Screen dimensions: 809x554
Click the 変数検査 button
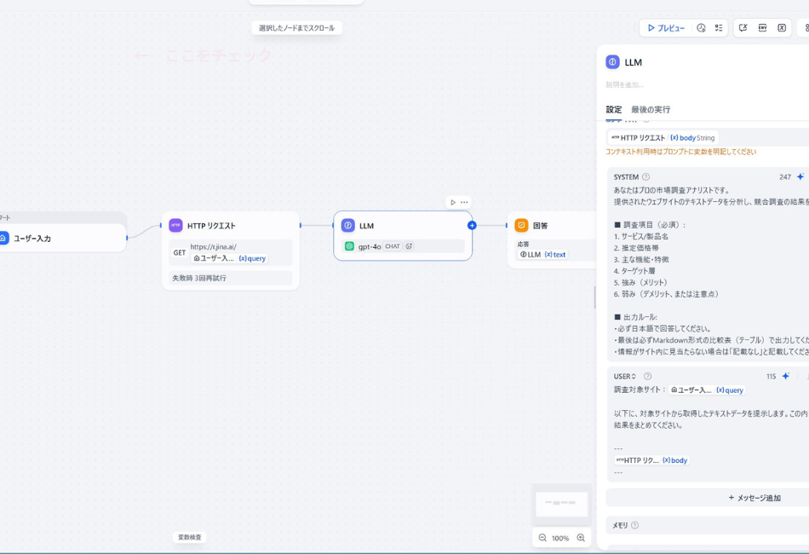click(189, 538)
